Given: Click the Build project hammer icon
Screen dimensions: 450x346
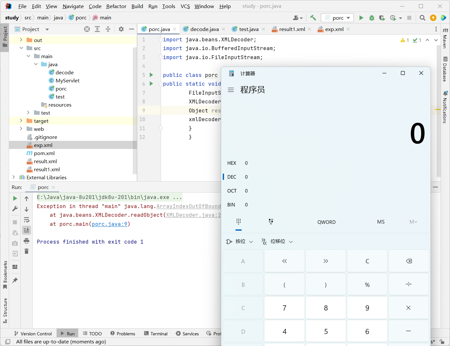Looking at the screenshot, I should [313, 18].
